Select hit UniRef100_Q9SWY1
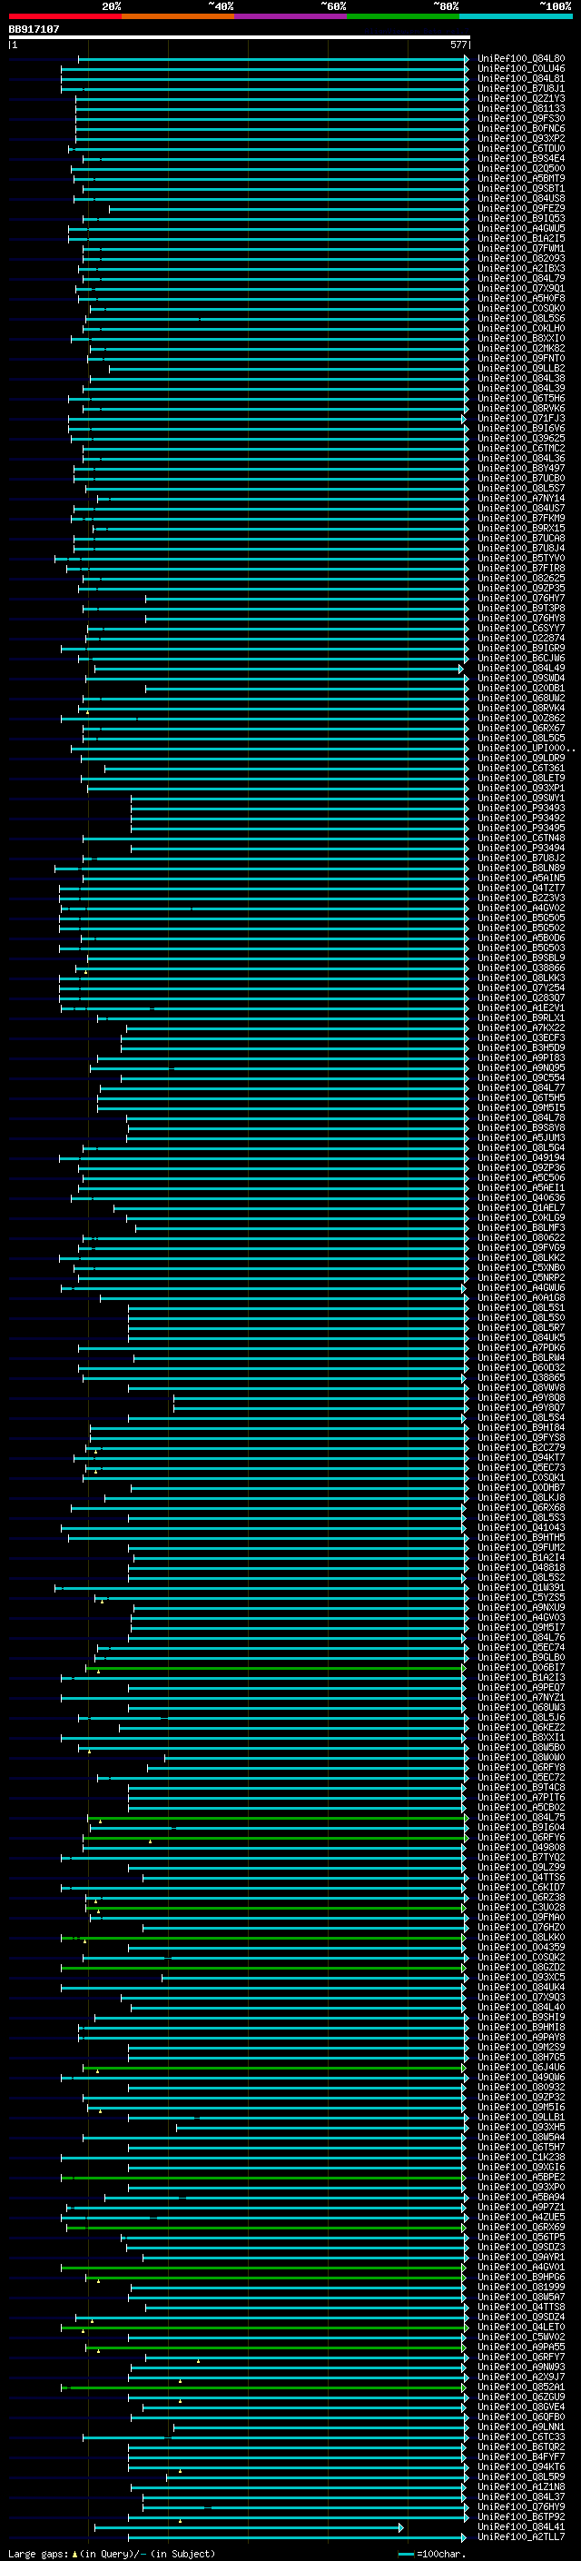The height and width of the screenshot is (2561, 581). (x=521, y=798)
